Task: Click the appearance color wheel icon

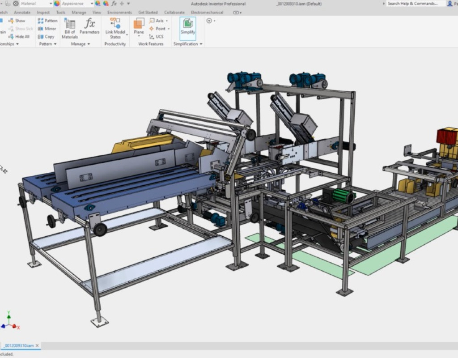Action: click(57, 4)
